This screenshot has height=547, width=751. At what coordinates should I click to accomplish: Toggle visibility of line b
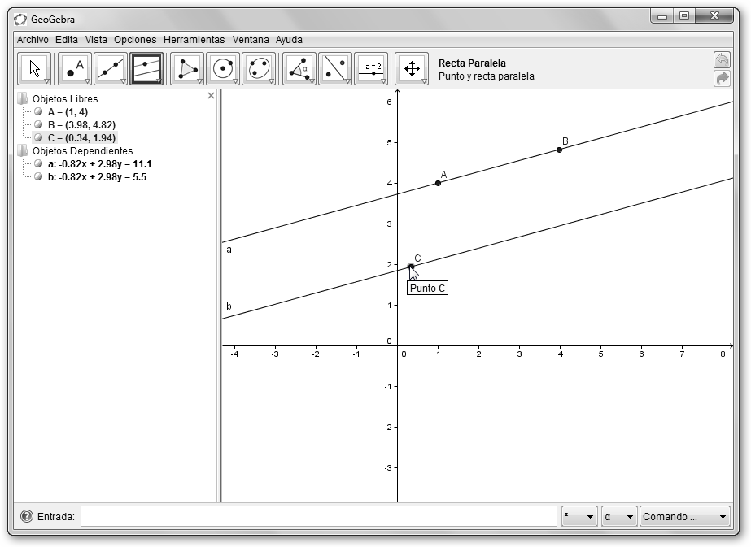(38, 177)
